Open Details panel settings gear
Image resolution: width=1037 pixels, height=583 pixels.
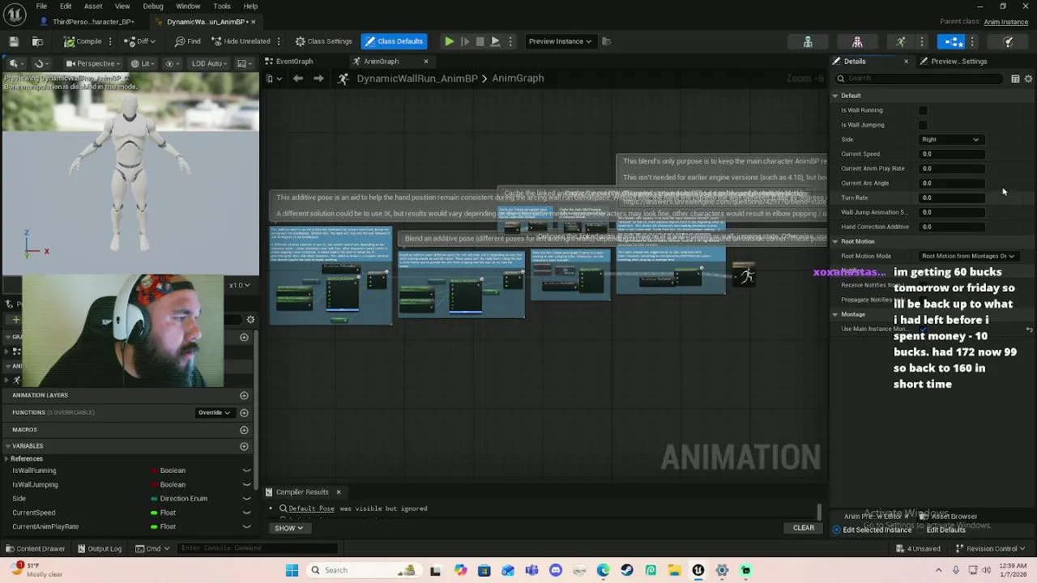[1028, 79]
